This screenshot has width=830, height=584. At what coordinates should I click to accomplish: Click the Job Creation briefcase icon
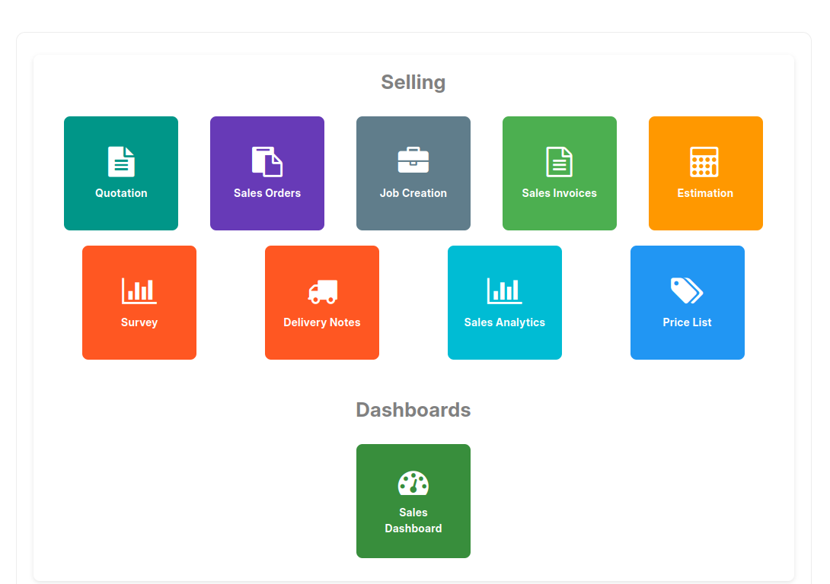[x=413, y=159]
